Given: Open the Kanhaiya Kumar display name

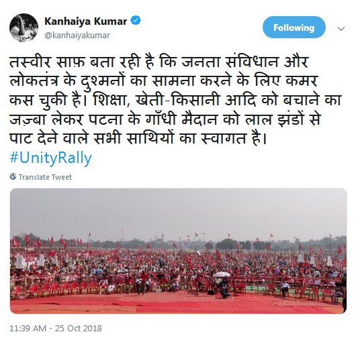Looking at the screenshot, I should 86,21.
